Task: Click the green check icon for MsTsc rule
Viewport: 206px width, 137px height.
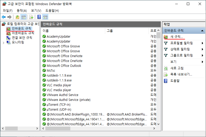Action: (x=44, y=70)
